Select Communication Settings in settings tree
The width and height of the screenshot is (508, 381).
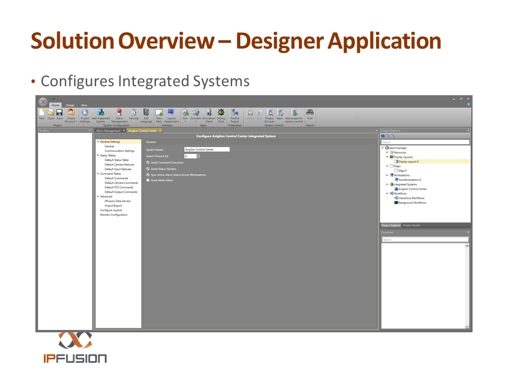(120, 151)
